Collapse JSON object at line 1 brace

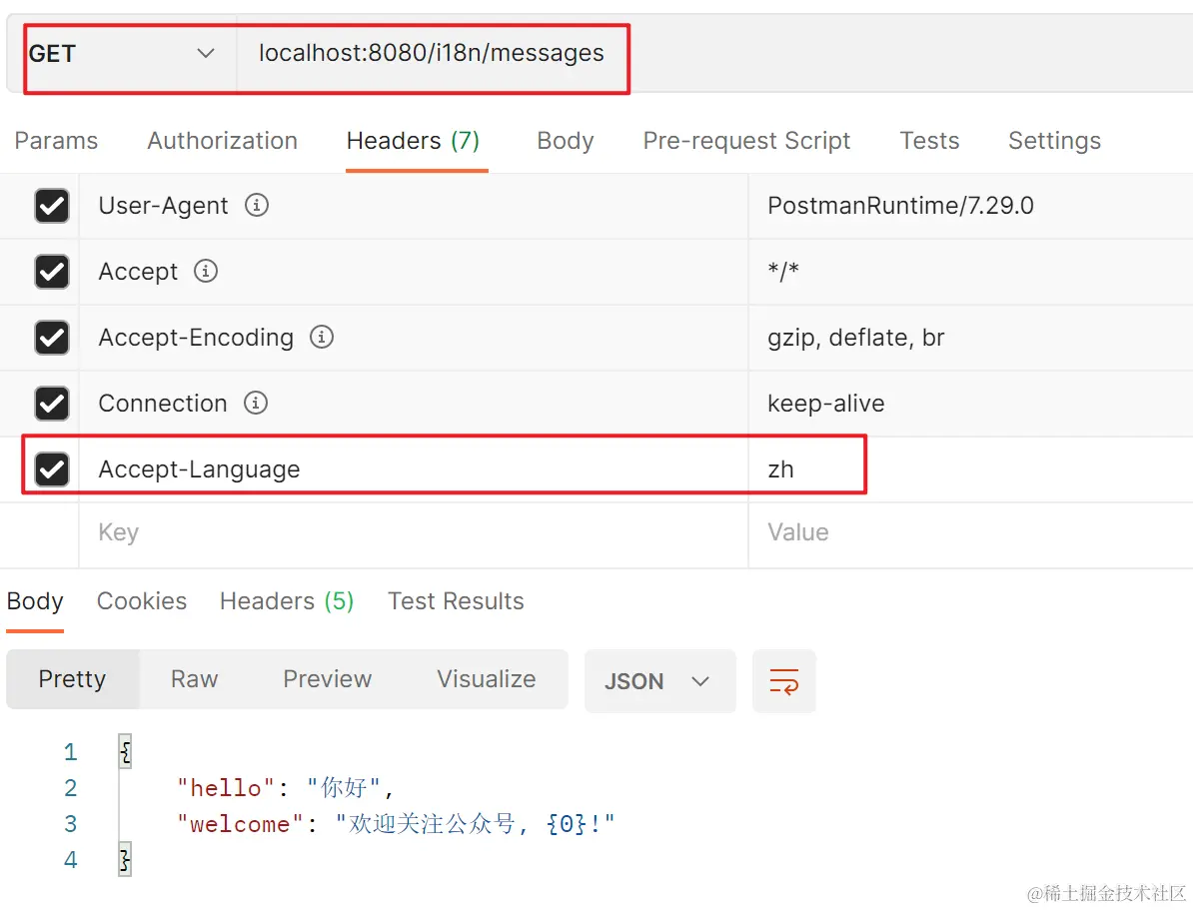(126, 752)
